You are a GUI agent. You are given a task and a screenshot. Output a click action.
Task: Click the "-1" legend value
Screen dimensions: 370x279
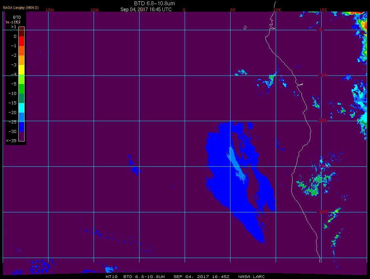[14, 46]
